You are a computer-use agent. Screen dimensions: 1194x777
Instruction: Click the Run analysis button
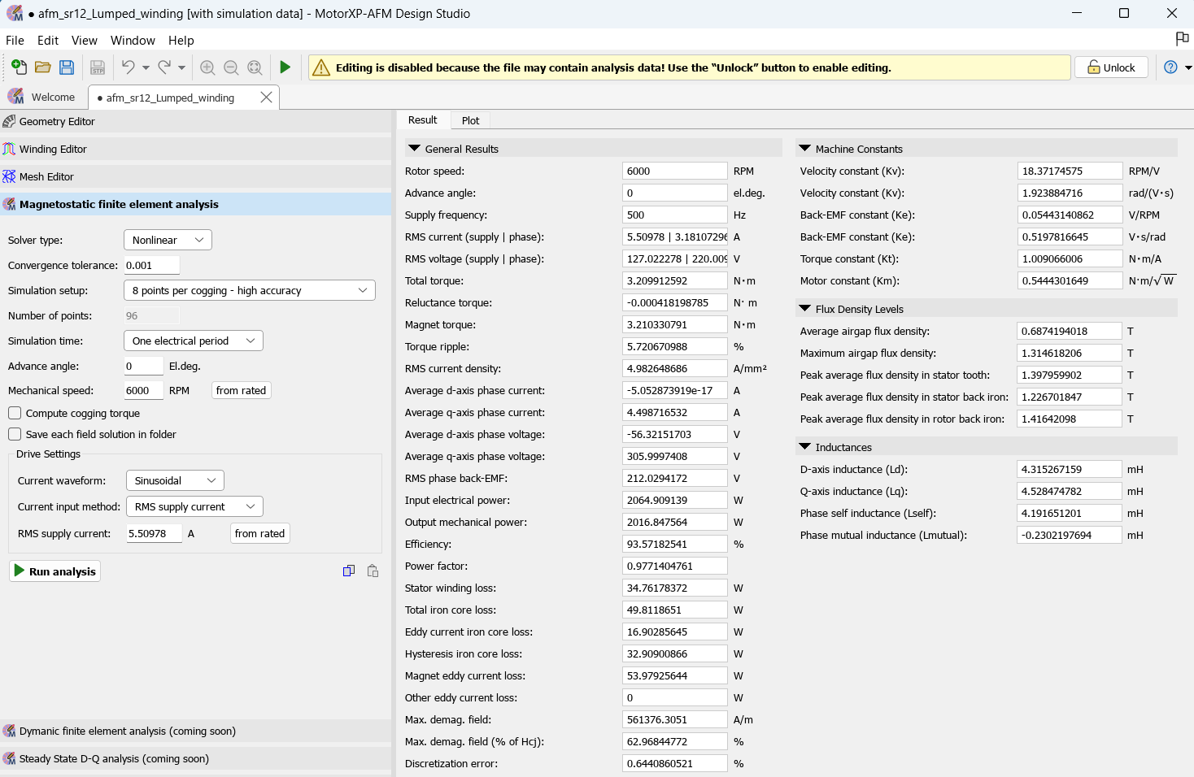point(54,571)
